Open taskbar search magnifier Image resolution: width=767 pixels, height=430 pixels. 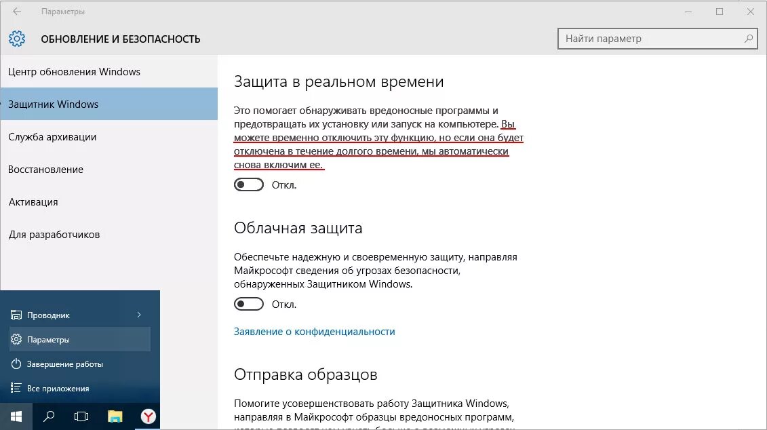49,416
